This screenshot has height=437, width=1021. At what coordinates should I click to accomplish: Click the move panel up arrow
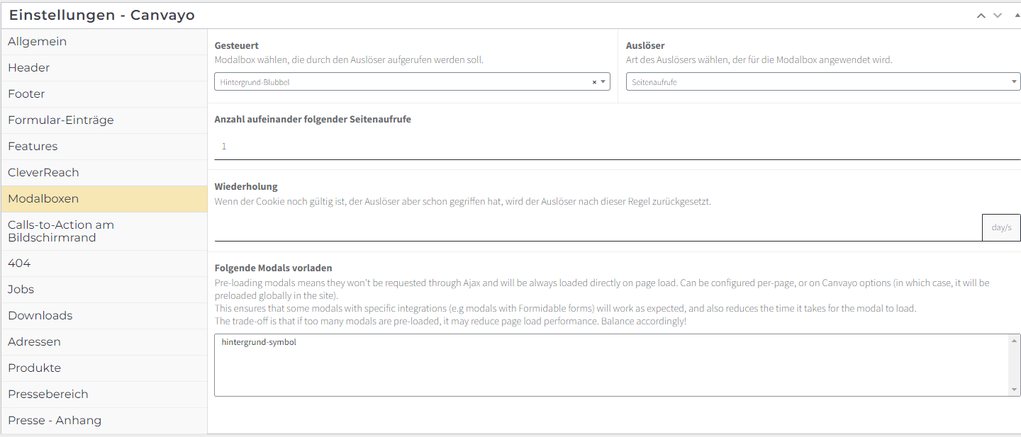(981, 16)
